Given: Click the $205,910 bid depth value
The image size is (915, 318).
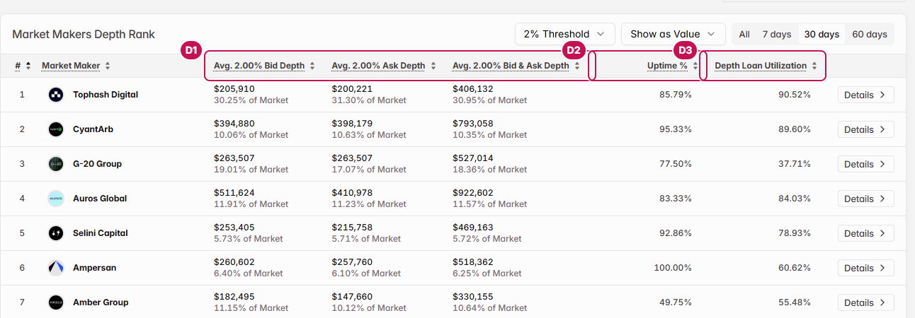Looking at the screenshot, I should (234, 89).
